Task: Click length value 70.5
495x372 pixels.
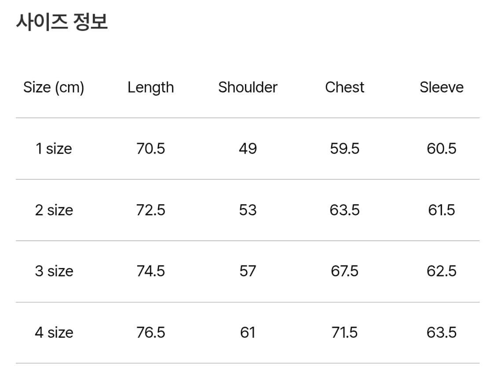Action: click(150, 149)
